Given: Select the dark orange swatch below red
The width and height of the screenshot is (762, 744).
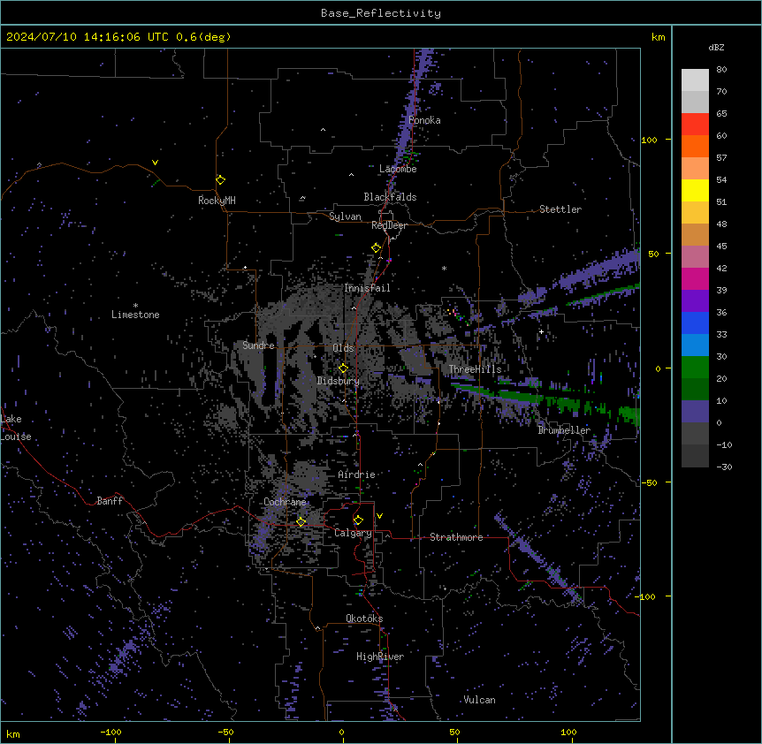Looking at the screenshot, I should tap(695, 146).
